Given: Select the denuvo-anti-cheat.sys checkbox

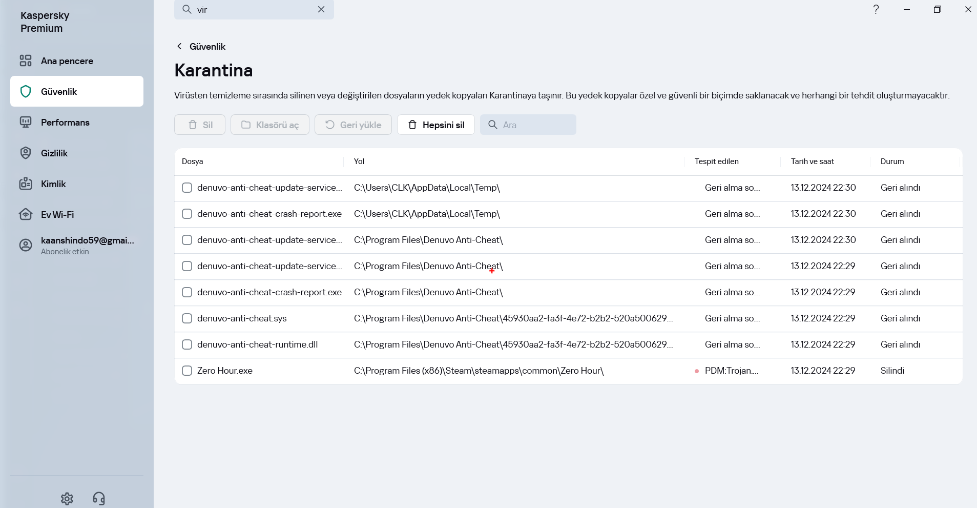Looking at the screenshot, I should 187,318.
